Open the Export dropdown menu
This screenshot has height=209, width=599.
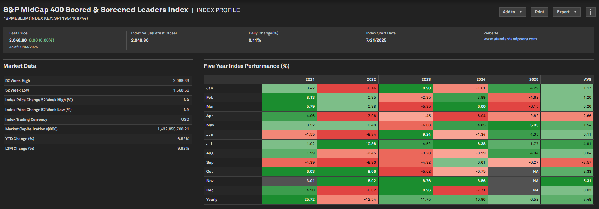[x=567, y=12]
